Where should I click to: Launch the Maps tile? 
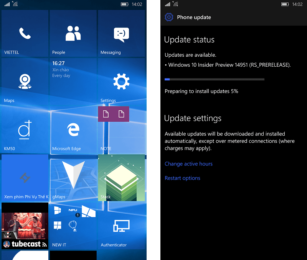(25, 81)
